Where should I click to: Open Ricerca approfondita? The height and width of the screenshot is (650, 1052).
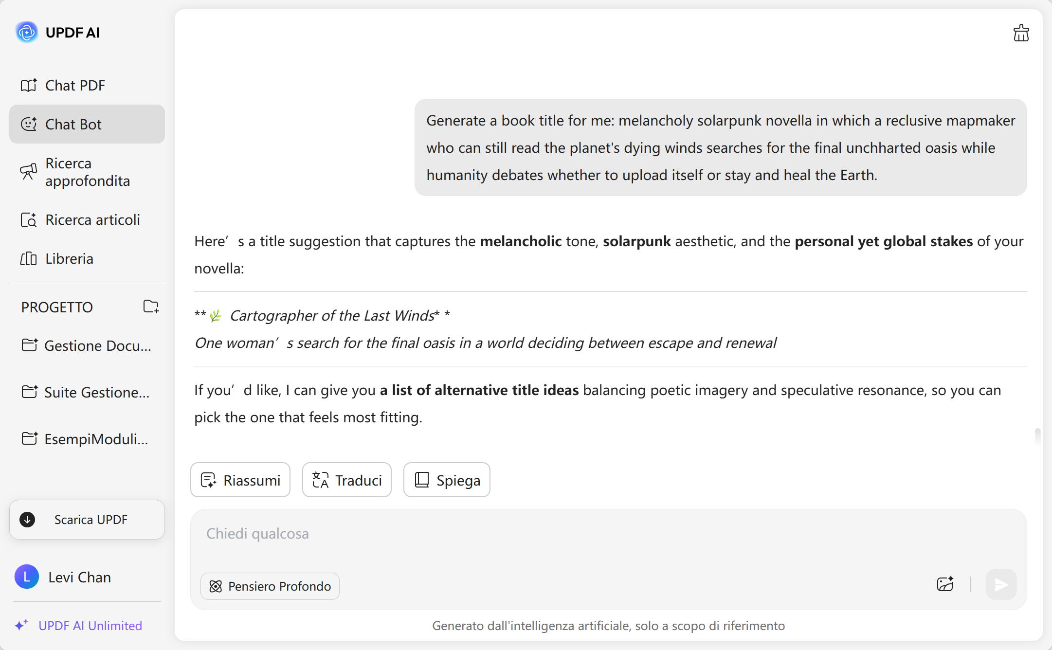point(87,172)
